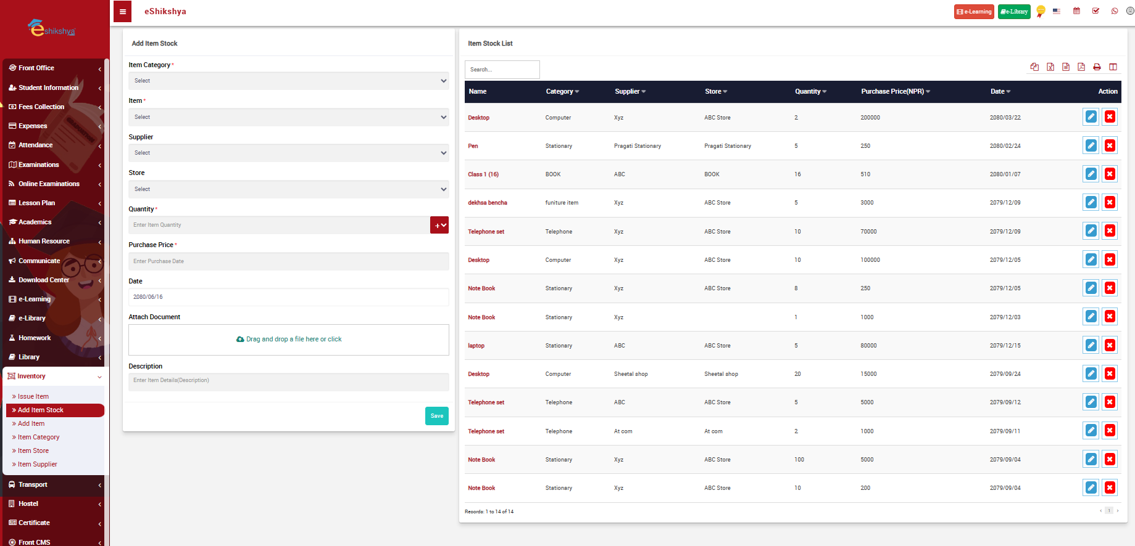
Task: Click the calendar icon in top bar
Action: pos(1076,11)
